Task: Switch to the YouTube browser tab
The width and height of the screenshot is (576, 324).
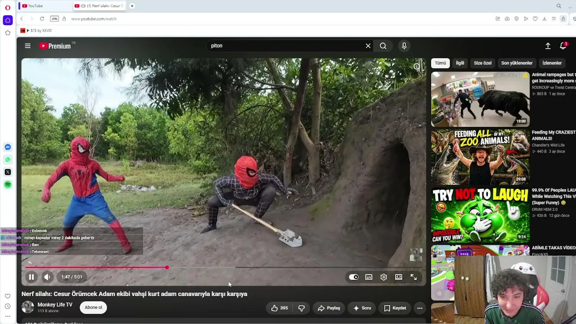Action: pyautogui.click(x=45, y=6)
